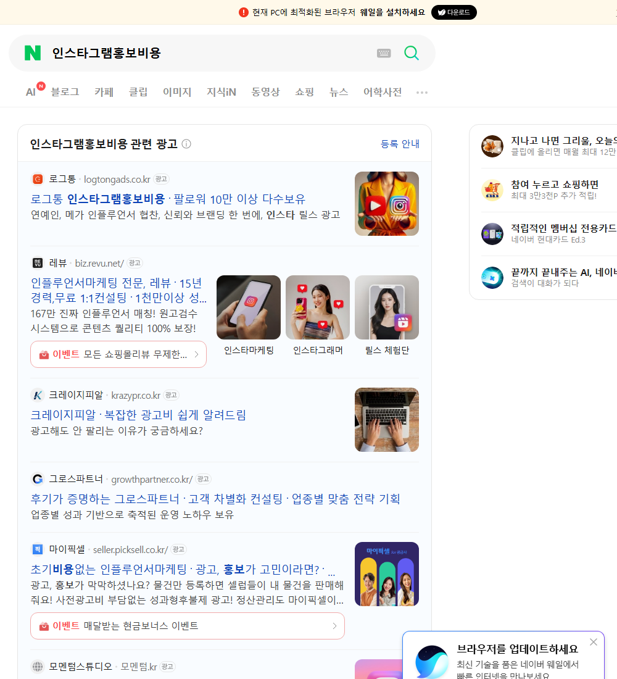The width and height of the screenshot is (617, 679).
Task: Click the 광고 badge next to krazypr.co.kr
Action: (x=171, y=395)
